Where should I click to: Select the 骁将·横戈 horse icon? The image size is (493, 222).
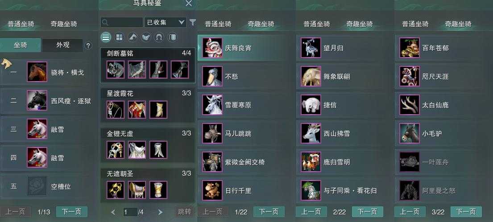click(37, 72)
